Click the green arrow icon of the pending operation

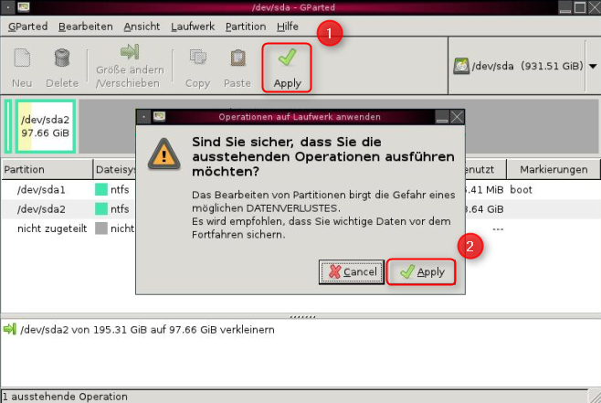pyautogui.click(x=9, y=329)
